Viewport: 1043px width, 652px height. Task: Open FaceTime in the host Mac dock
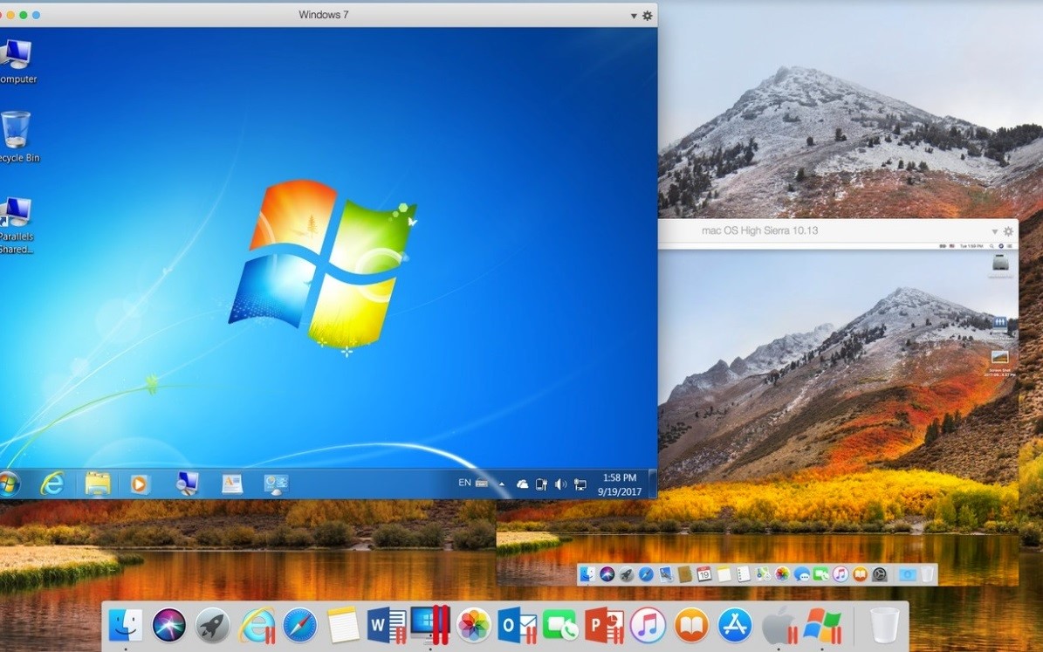point(560,626)
